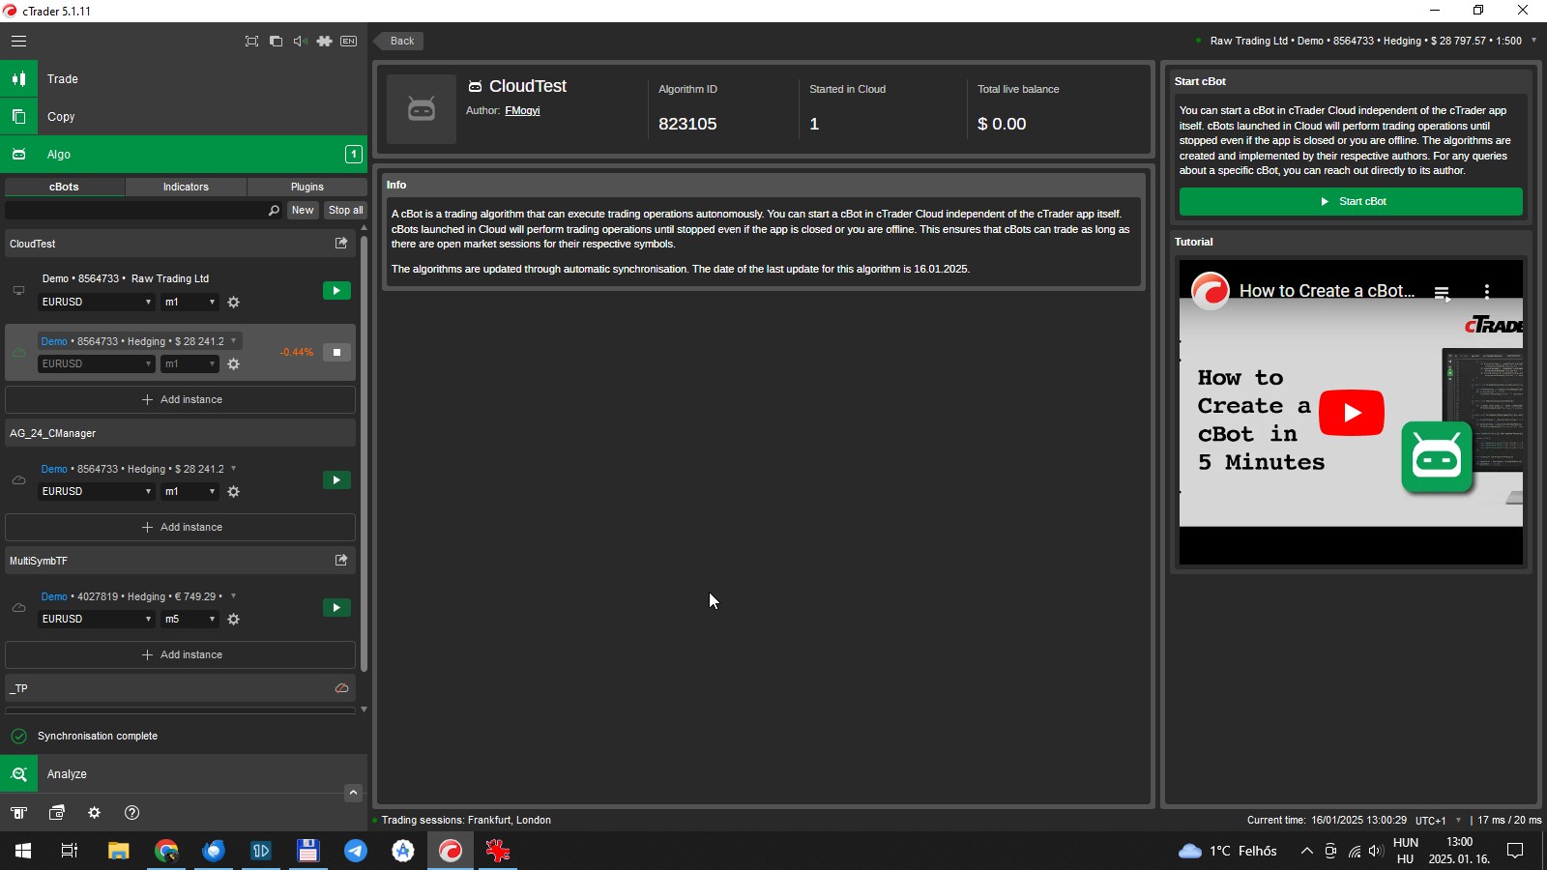Open the account selector dropdown at top right
The height and width of the screenshot is (870, 1547).
[1533, 41]
